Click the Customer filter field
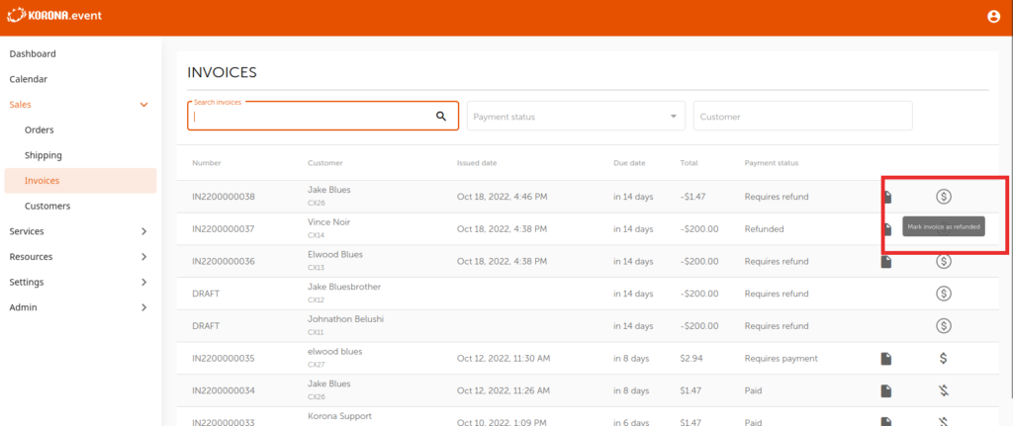The image size is (1013, 426). (x=803, y=117)
